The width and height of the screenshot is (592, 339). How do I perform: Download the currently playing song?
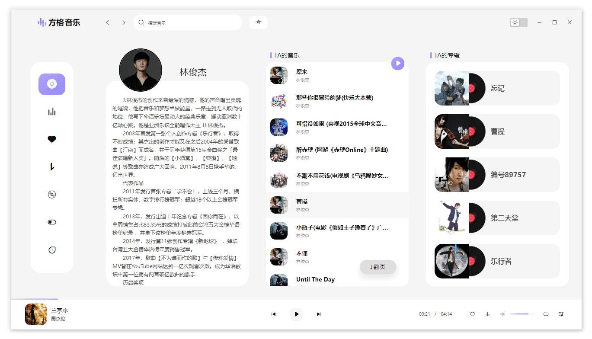[487, 314]
